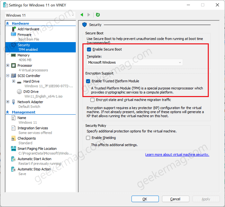
Task: Click the blue shield icon beside Security heading
Action: pyautogui.click(x=85, y=25)
